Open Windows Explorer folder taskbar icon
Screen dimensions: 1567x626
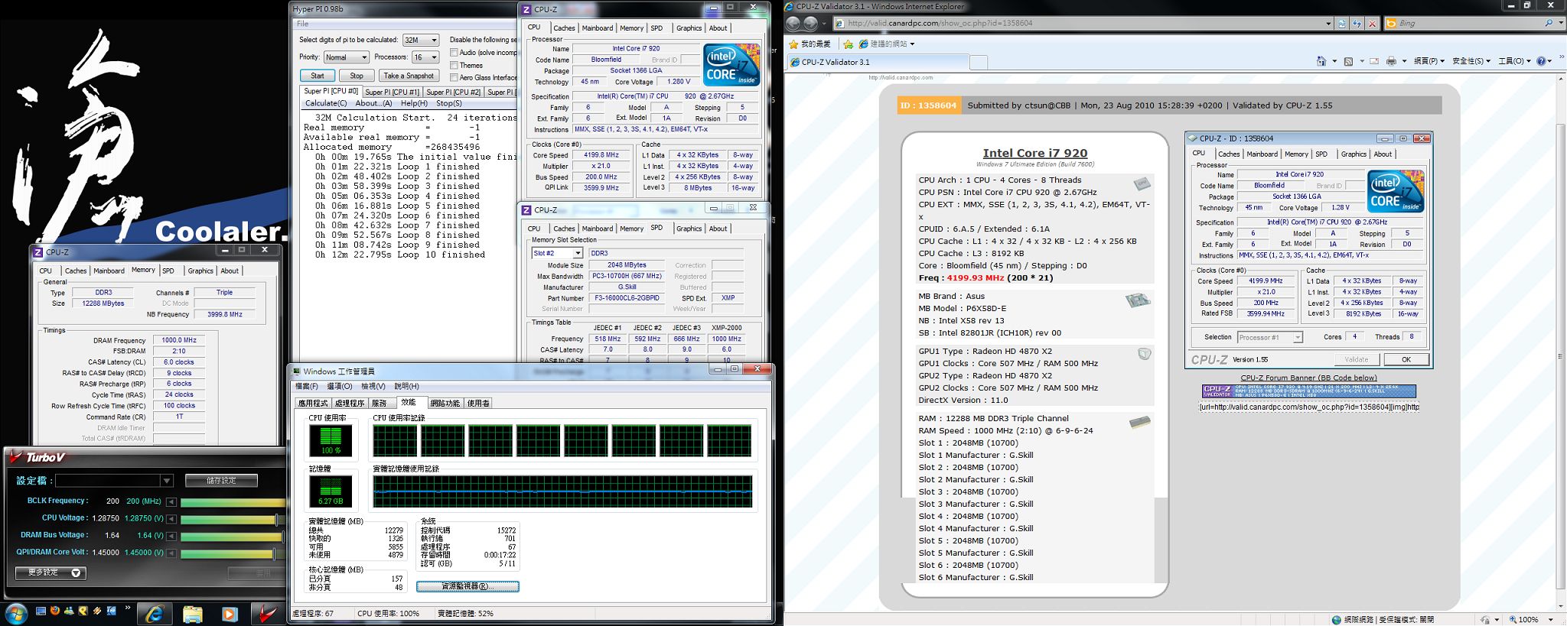193,614
